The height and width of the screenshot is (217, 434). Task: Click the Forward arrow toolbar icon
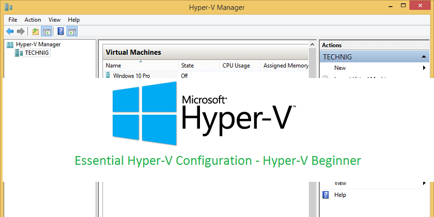[x=21, y=32]
